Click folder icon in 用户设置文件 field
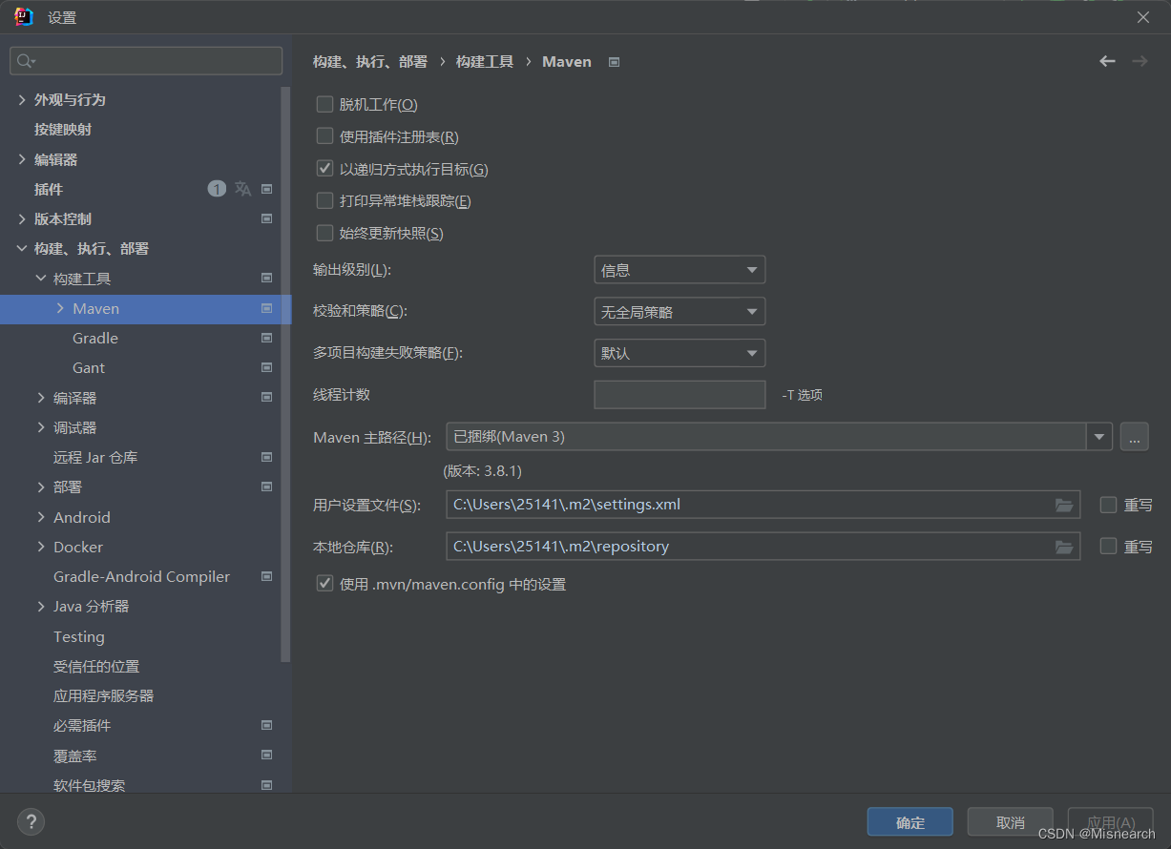1171x849 pixels. (1064, 505)
